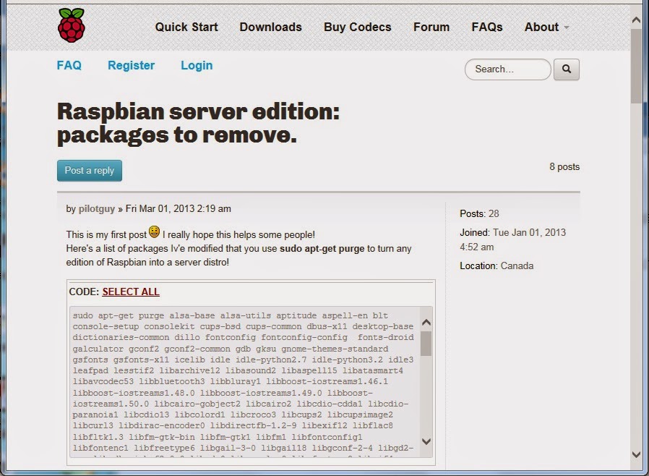Viewport: 649px width, 476px height.
Task: Go to Buy Codecs
Action: [x=357, y=27]
